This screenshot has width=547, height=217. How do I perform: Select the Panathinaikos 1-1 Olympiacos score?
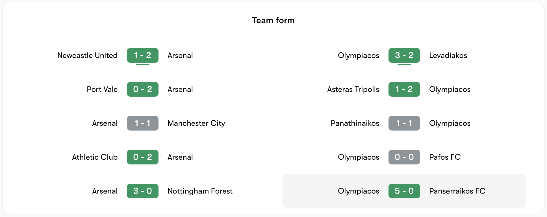point(404,123)
